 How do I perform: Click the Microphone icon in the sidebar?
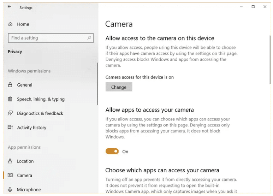tap(10, 189)
